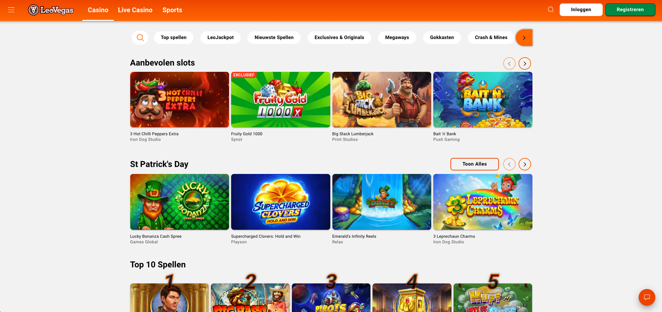Viewport: 662px width, 312px height.
Task: Open the Lucky Bonanza Cash Spree thumbnail
Action: point(179,202)
